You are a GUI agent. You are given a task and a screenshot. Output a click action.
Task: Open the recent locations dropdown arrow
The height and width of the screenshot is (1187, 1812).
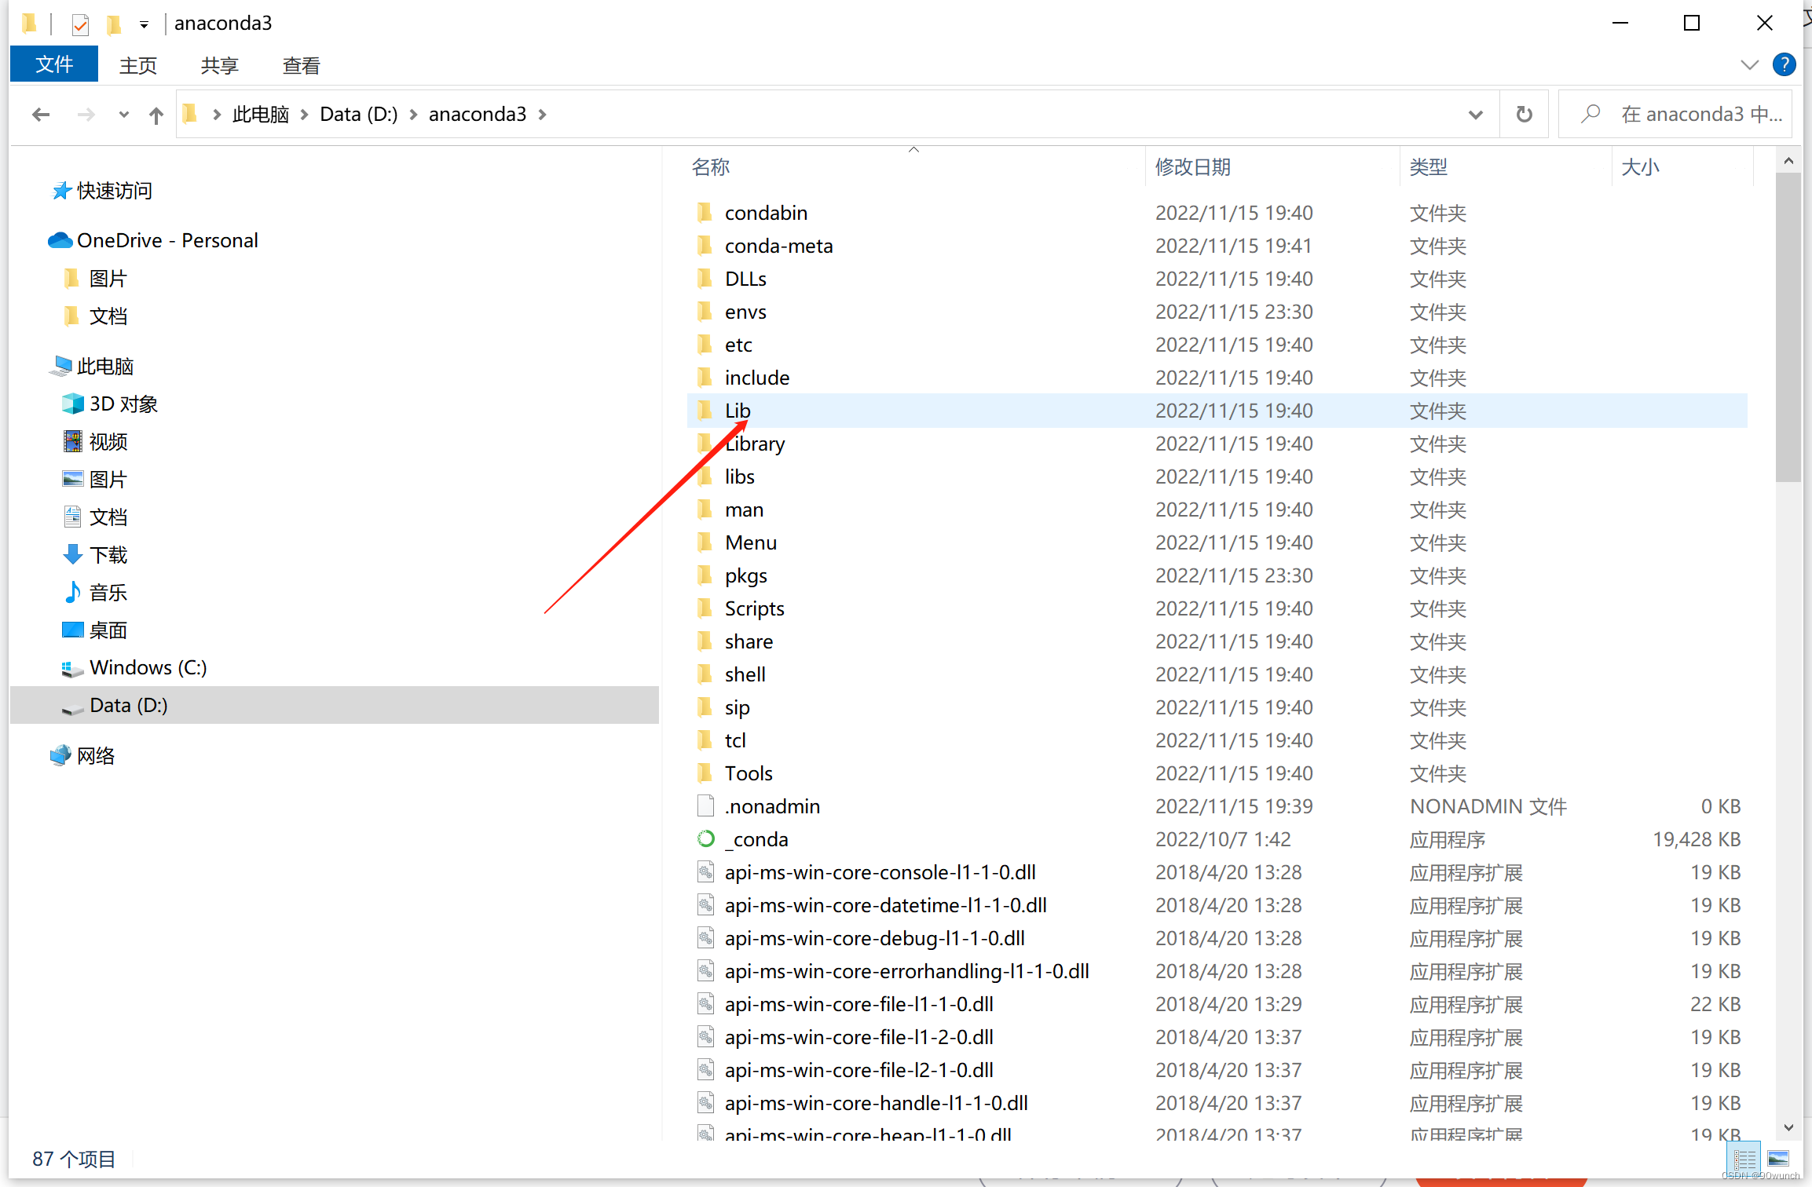pos(123,115)
